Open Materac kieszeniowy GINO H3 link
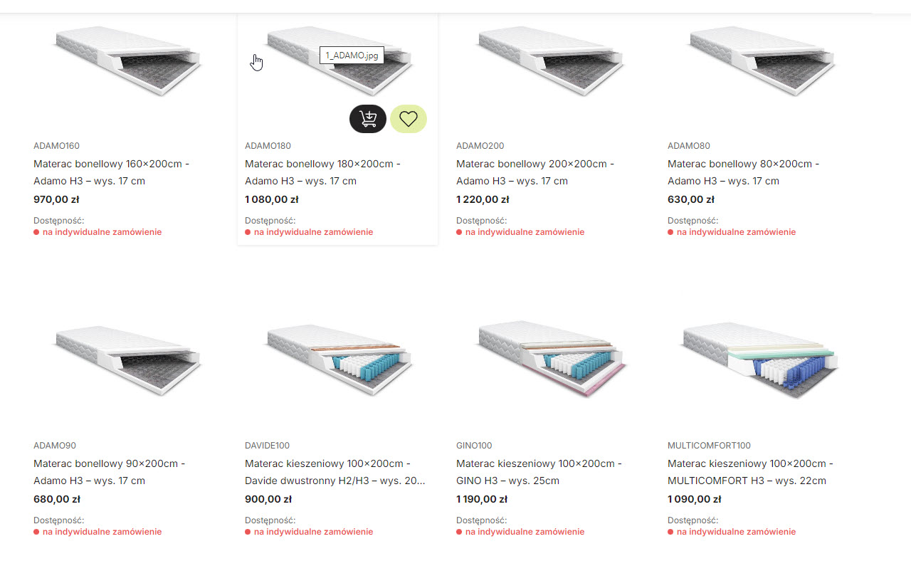Image resolution: width=911 pixels, height=561 pixels. [x=539, y=472]
